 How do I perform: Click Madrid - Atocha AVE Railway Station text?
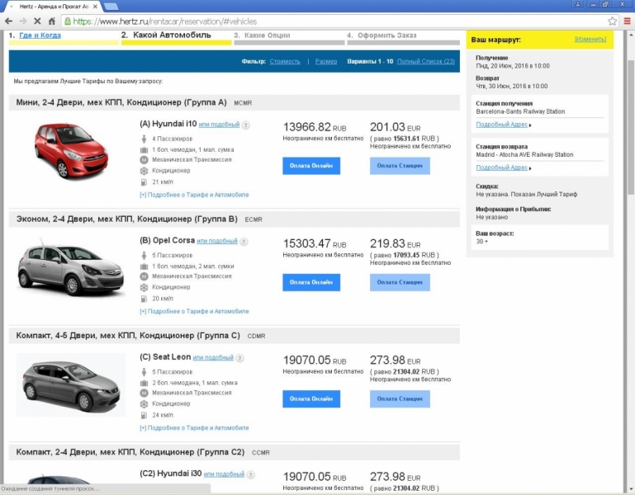[524, 154]
